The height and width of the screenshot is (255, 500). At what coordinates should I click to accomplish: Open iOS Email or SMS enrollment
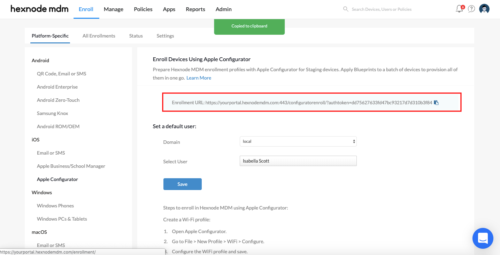click(51, 153)
